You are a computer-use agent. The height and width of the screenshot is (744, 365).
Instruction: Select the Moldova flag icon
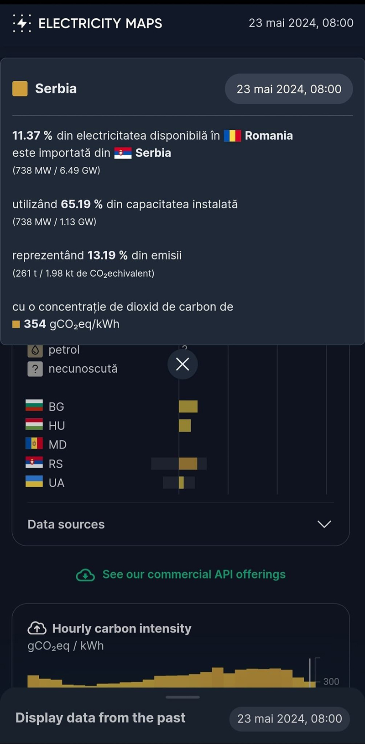[34, 444]
